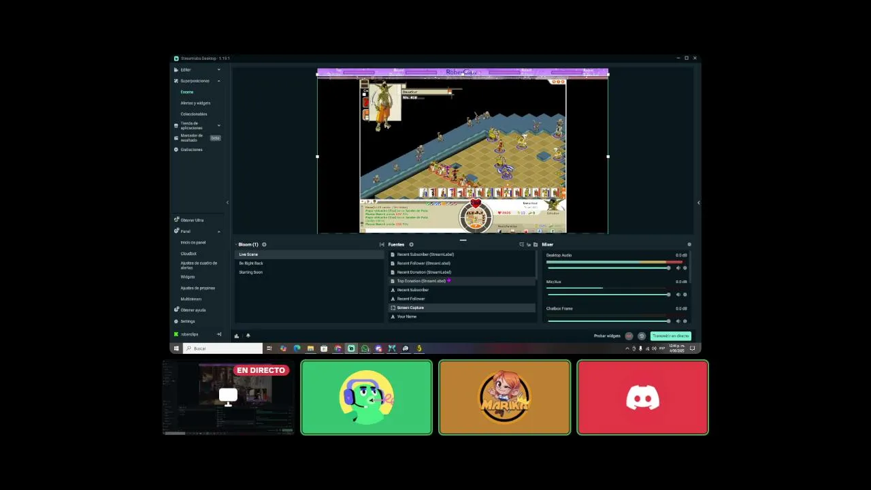Viewport: 871px width, 490px height.
Task: Open the Editor sidebar icon
Action: tap(176, 69)
